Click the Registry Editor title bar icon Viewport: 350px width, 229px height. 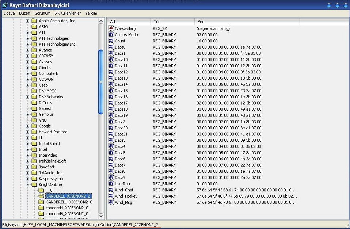pos(5,5)
